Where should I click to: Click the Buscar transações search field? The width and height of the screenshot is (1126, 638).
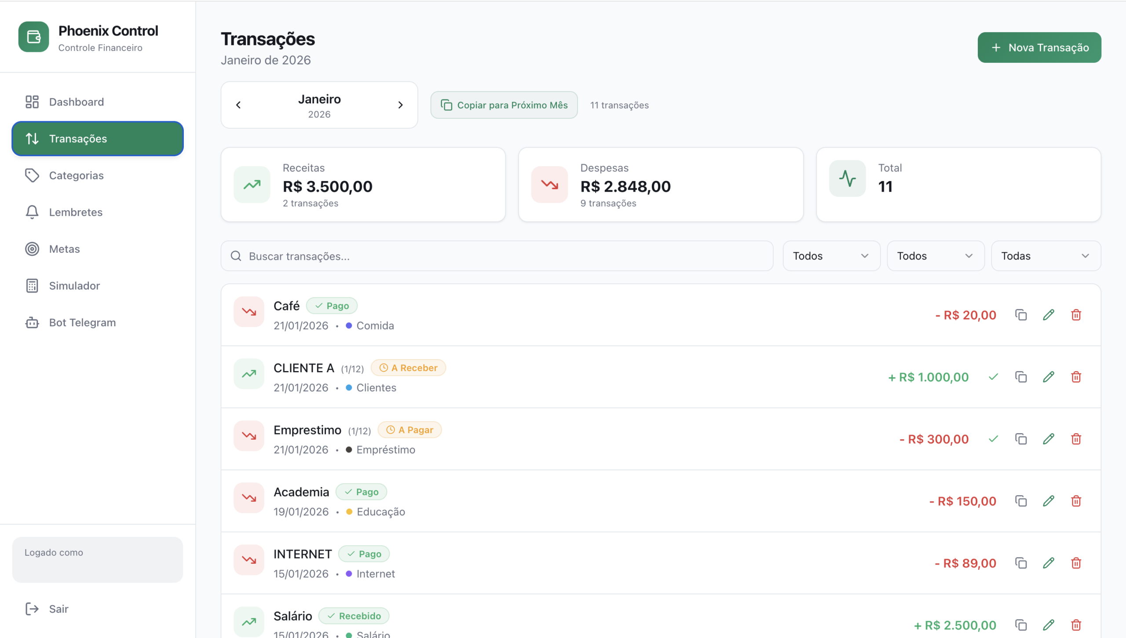click(x=497, y=256)
